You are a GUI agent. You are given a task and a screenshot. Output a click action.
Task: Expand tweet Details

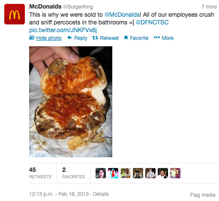[101, 194]
